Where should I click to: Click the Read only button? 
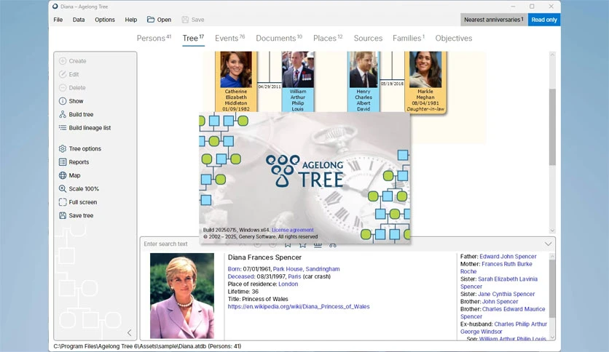pyautogui.click(x=543, y=20)
